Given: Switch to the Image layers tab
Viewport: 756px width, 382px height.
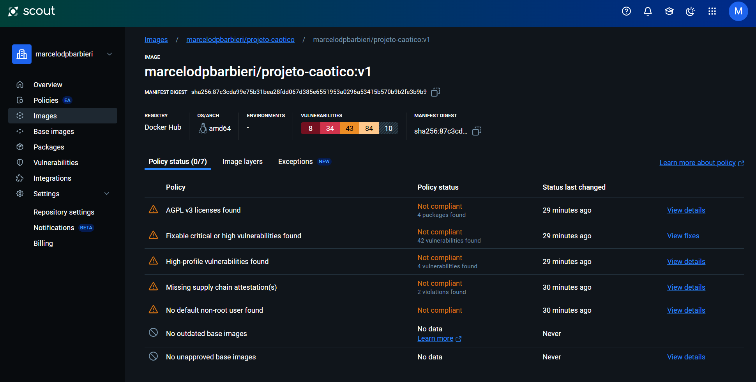Looking at the screenshot, I should point(242,162).
